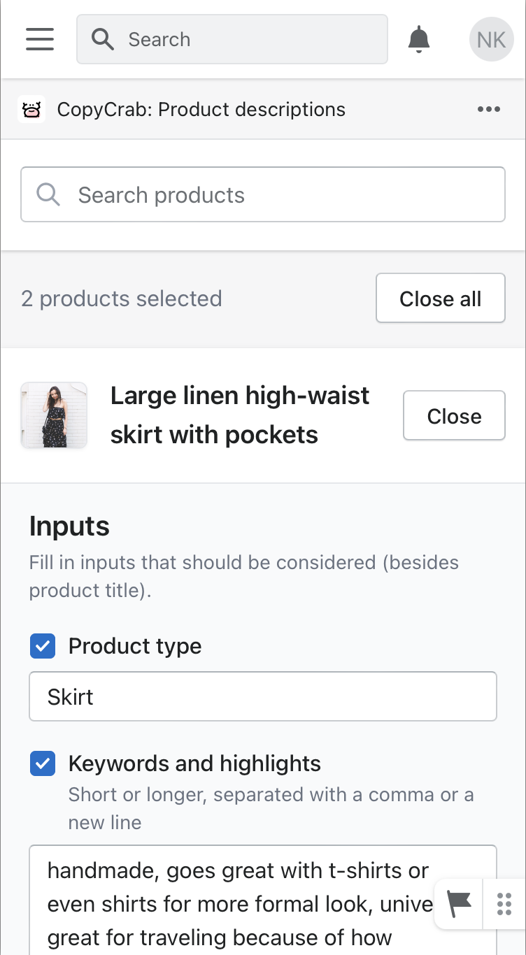The image size is (526, 955).
Task: Close the linen skirt product panel
Action: pyautogui.click(x=454, y=416)
